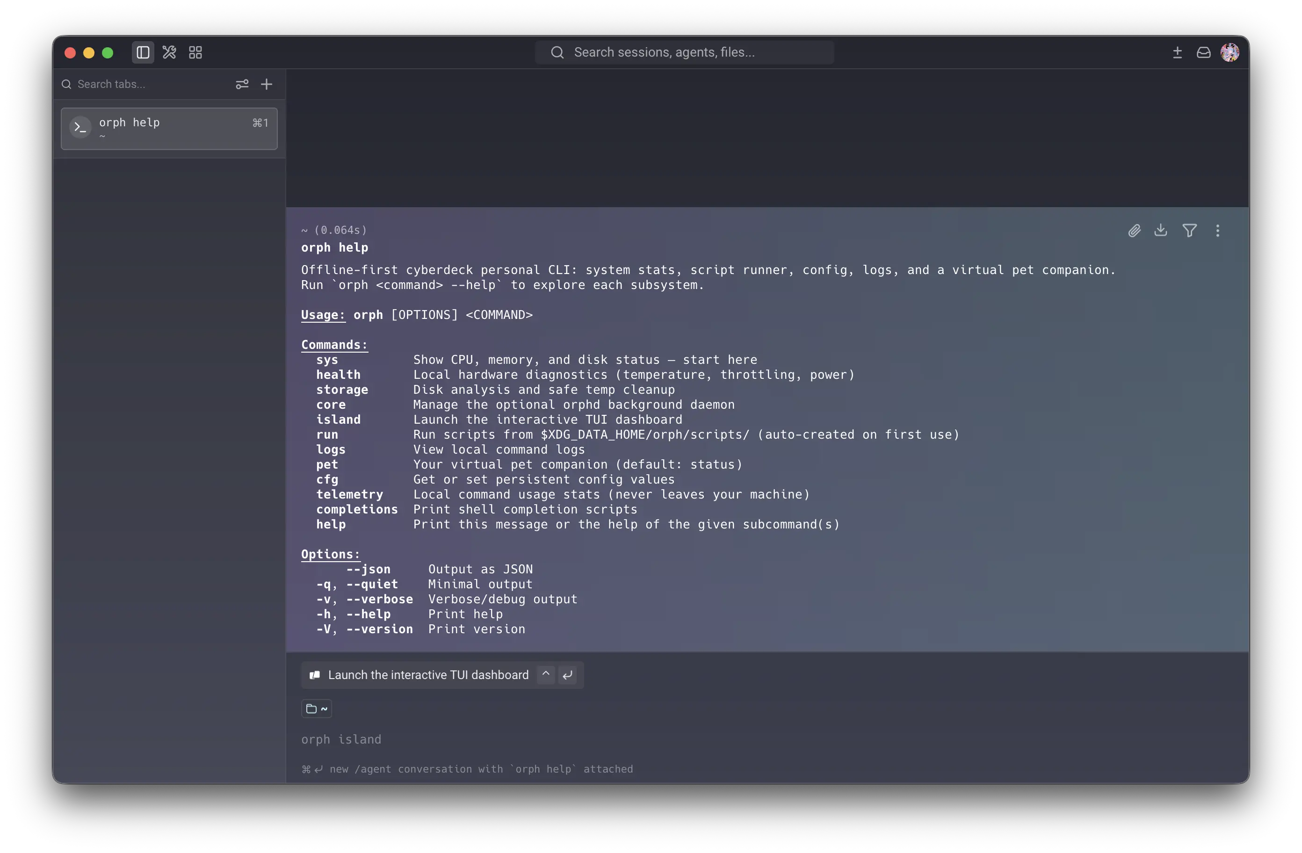This screenshot has height=853, width=1302.
Task: Open the tools wrench icon in the title bar
Action: point(169,52)
